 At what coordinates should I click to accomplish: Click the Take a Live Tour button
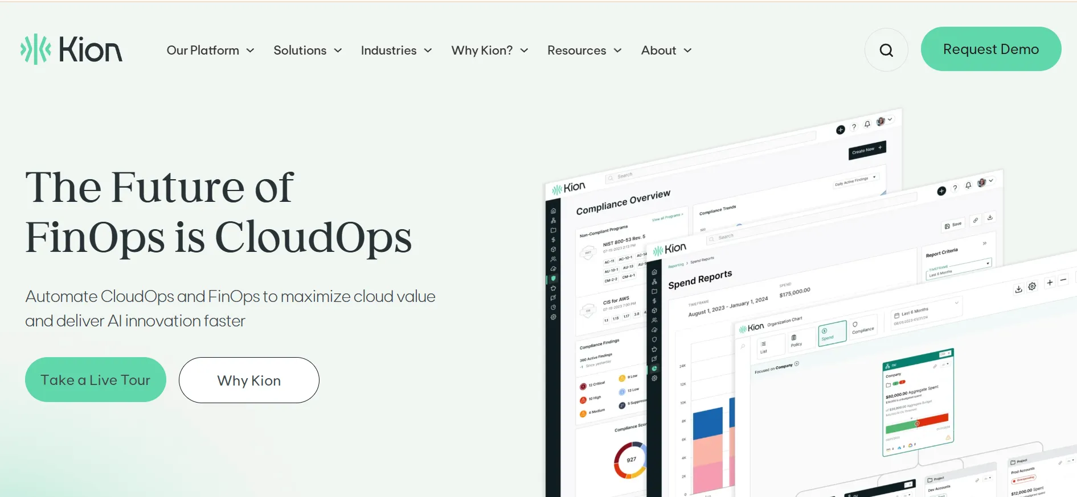(x=96, y=380)
